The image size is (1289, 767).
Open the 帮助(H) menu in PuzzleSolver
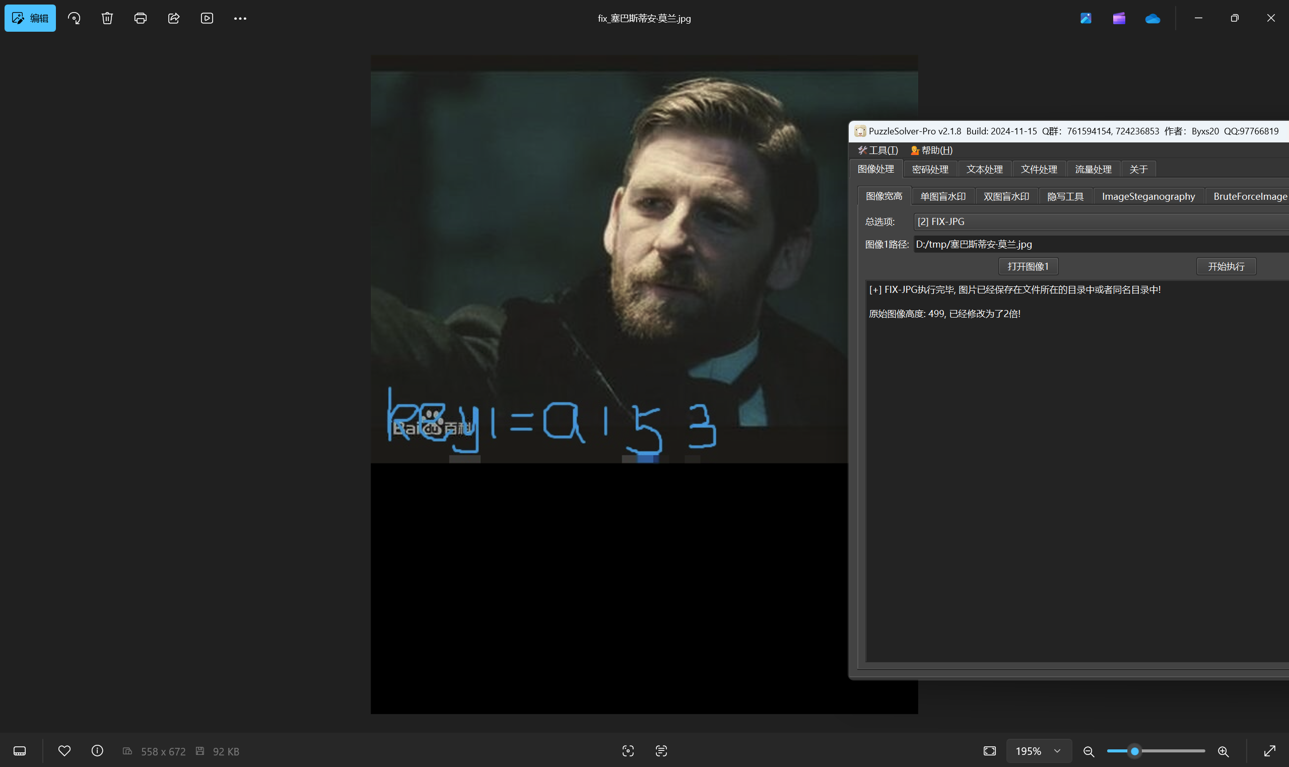point(931,150)
